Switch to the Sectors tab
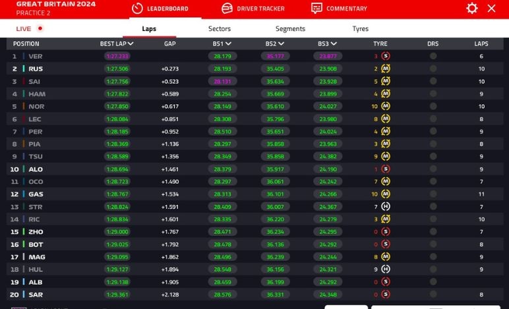This screenshot has height=309, width=509. (220, 29)
